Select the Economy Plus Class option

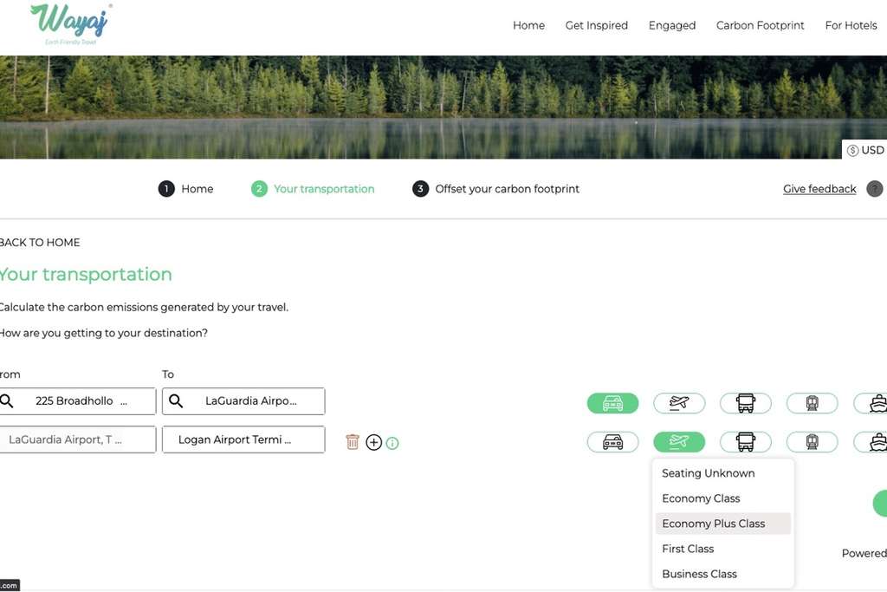pos(713,523)
